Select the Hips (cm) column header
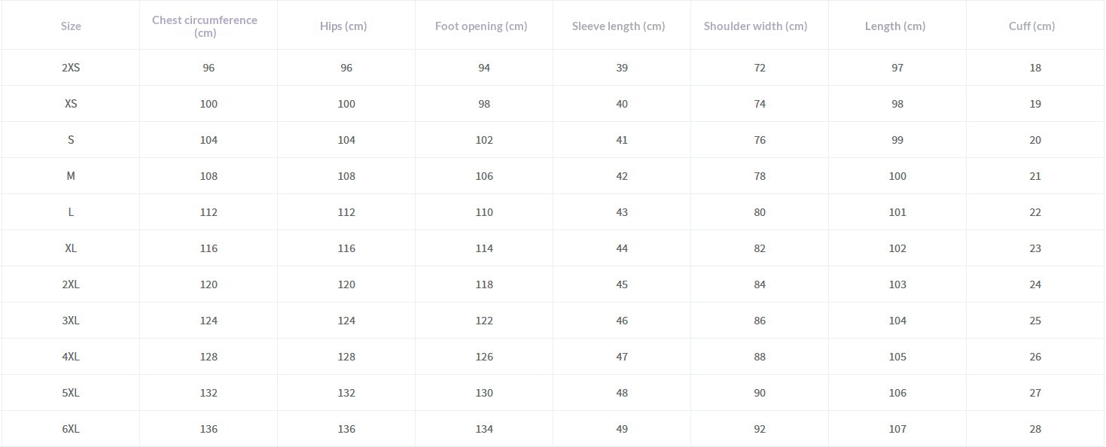This screenshot has width=1106, height=447. click(343, 26)
